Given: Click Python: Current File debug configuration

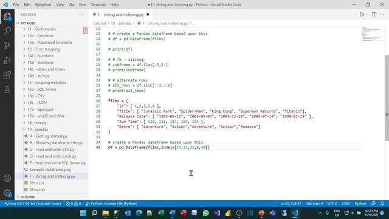Looking at the screenshot, I should pos(111,204).
